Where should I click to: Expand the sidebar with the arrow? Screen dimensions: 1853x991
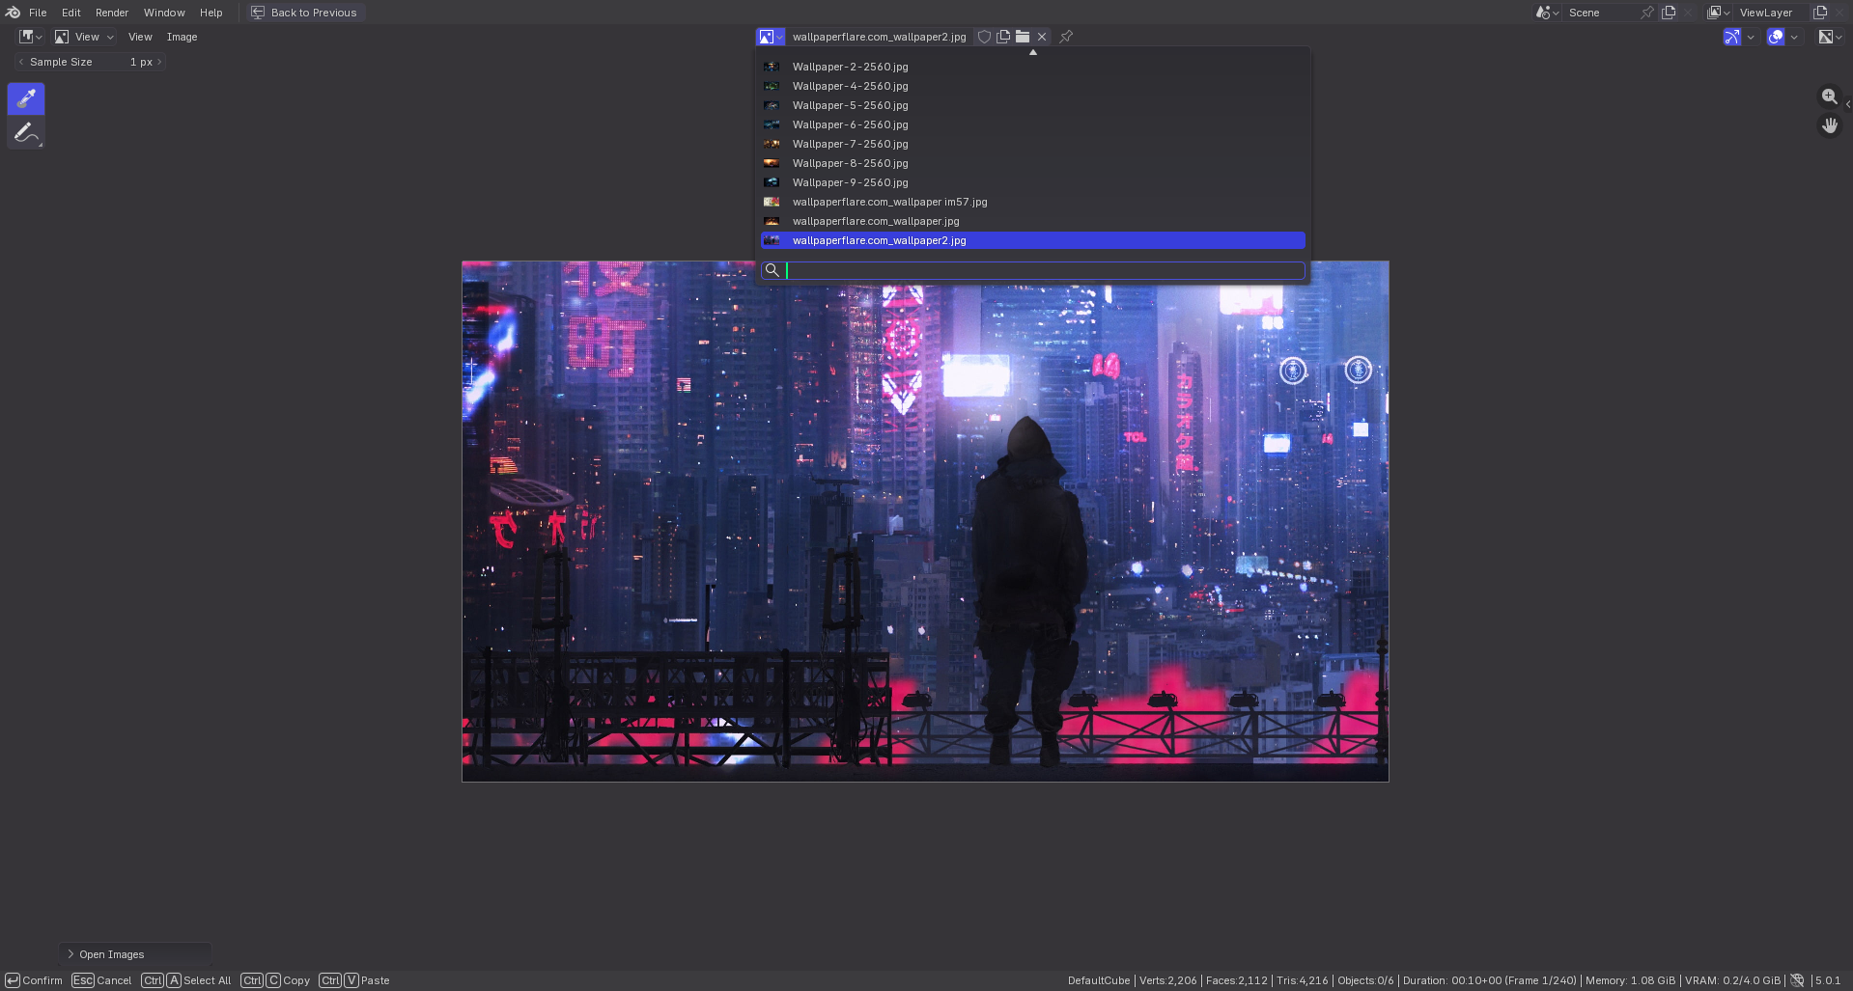(x=1847, y=104)
